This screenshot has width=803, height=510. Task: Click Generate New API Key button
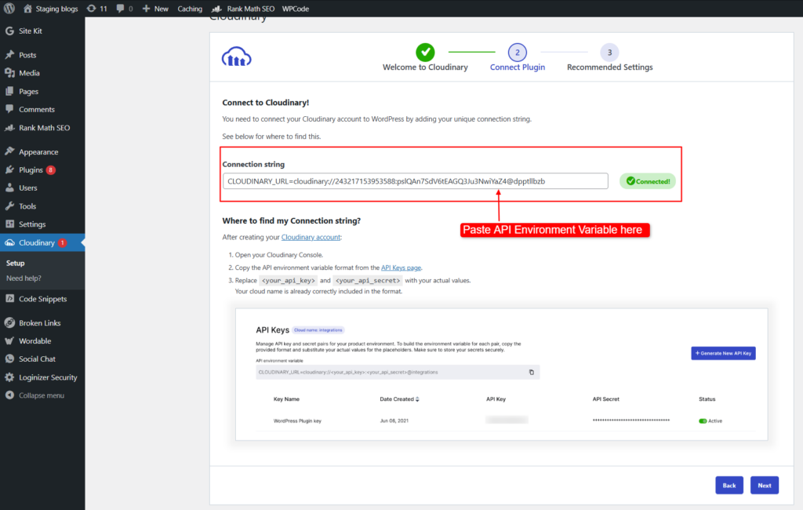click(723, 353)
